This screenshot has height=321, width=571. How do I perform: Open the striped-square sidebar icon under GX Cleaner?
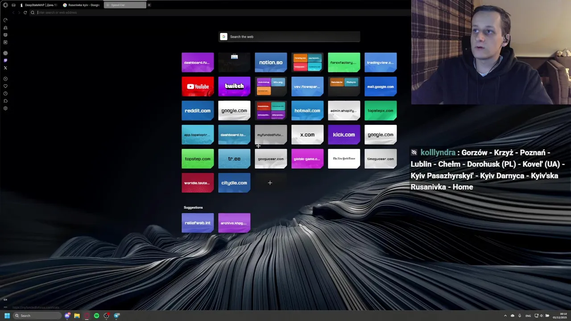(x=5, y=35)
